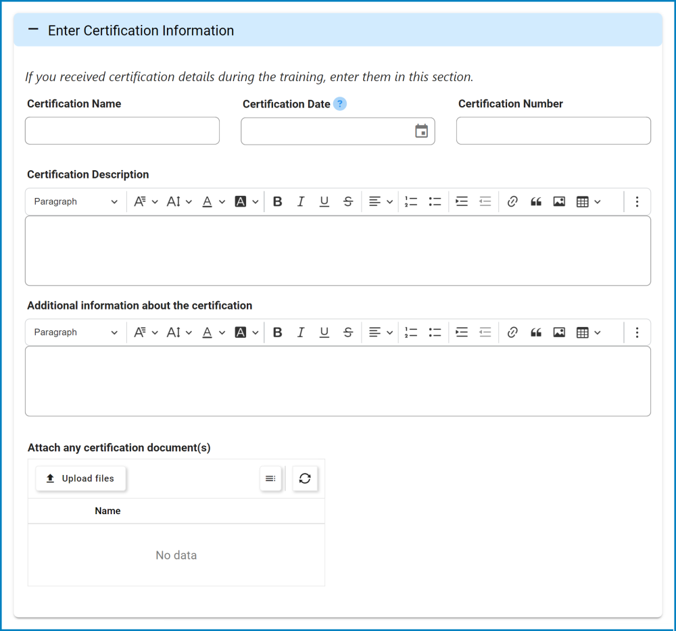This screenshot has height=631, width=676.
Task: Open the Certification Date calendar picker
Action: coord(422,130)
